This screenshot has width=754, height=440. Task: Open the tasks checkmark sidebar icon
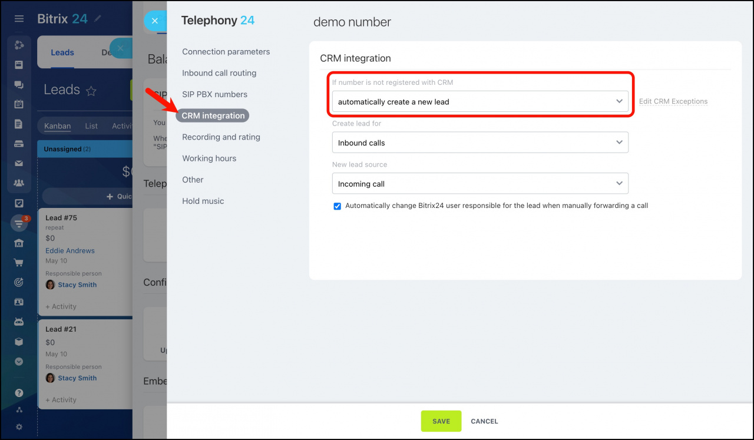[19, 204]
